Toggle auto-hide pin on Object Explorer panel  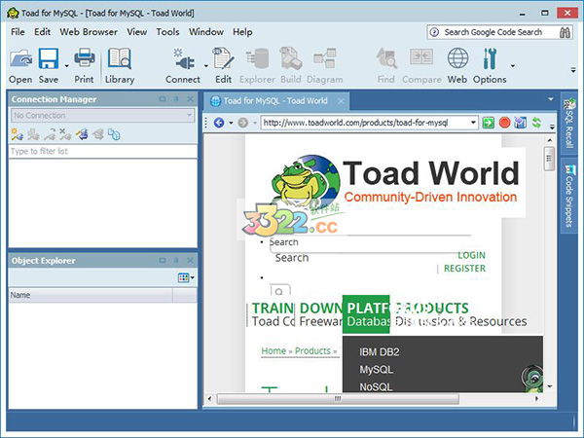click(x=176, y=261)
